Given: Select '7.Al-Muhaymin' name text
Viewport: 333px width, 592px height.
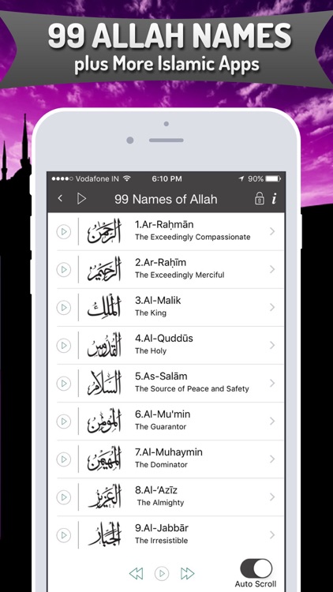Looking at the screenshot, I should (169, 452).
